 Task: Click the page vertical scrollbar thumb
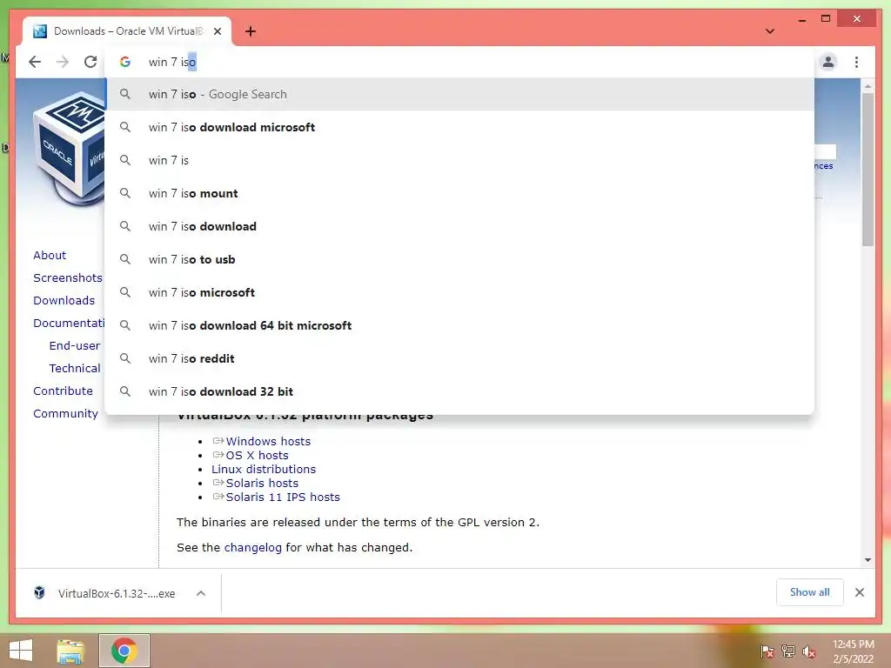pyautogui.click(x=868, y=170)
